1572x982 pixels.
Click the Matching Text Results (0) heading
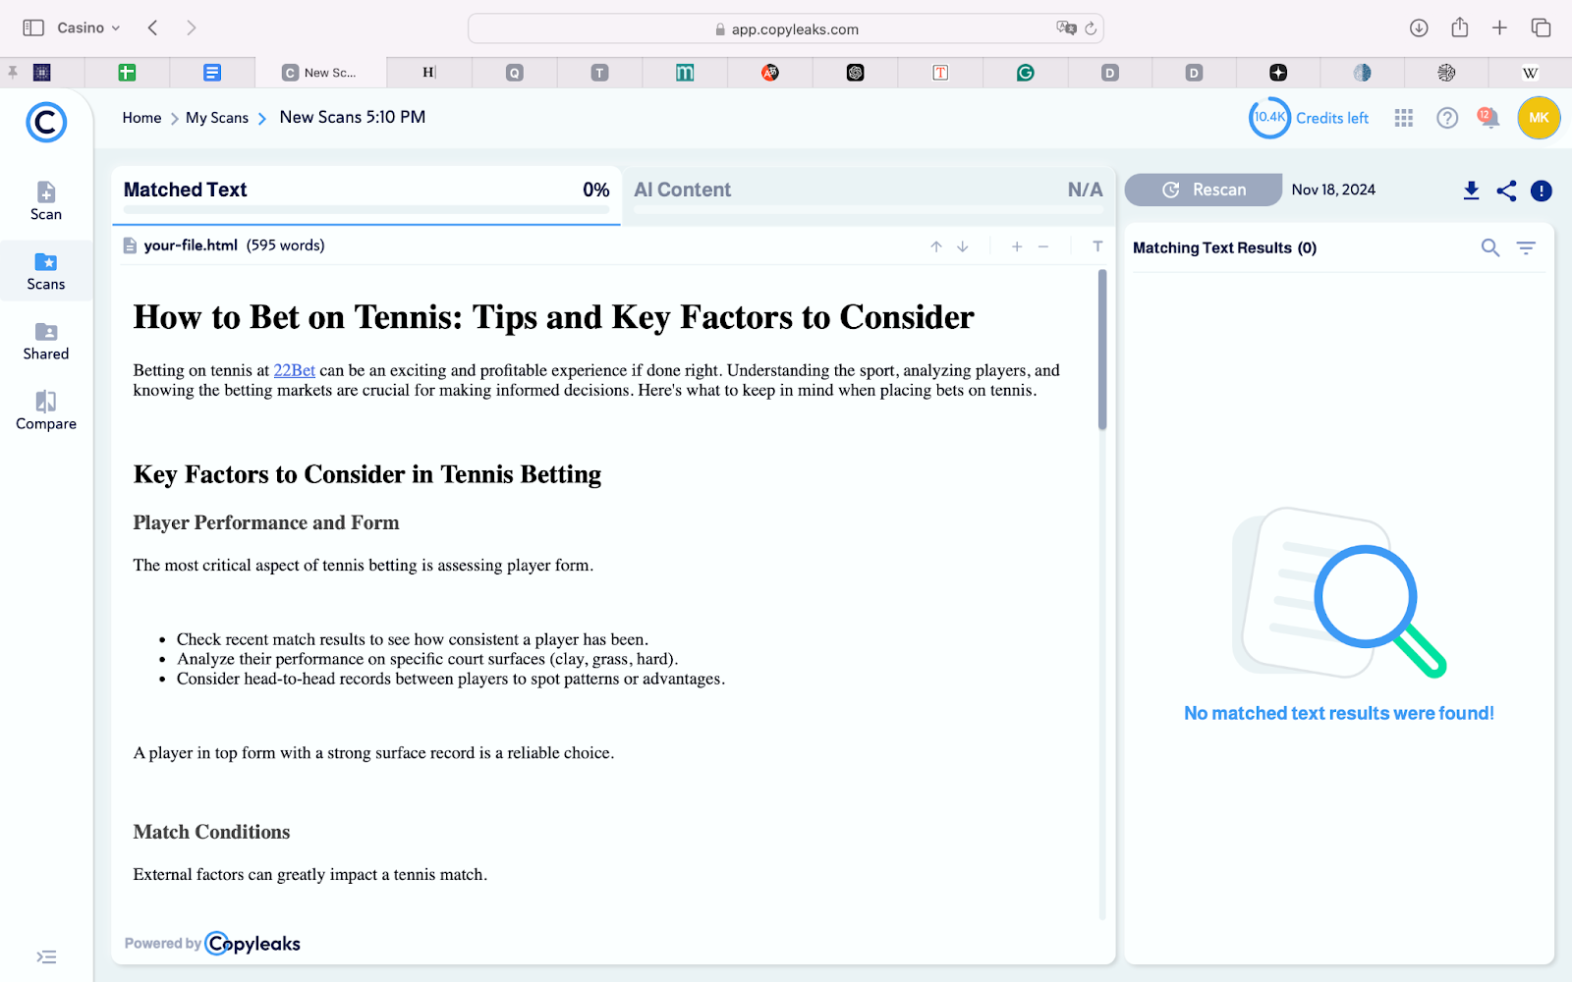point(1224,248)
